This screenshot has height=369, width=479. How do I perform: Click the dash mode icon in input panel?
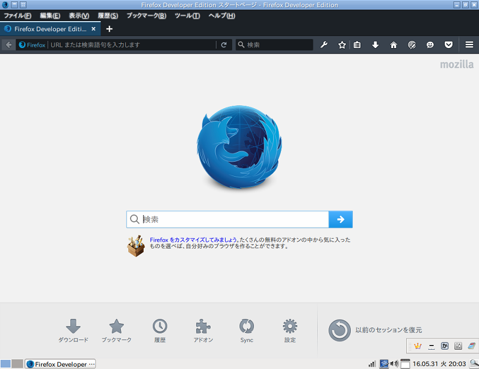[x=431, y=346]
